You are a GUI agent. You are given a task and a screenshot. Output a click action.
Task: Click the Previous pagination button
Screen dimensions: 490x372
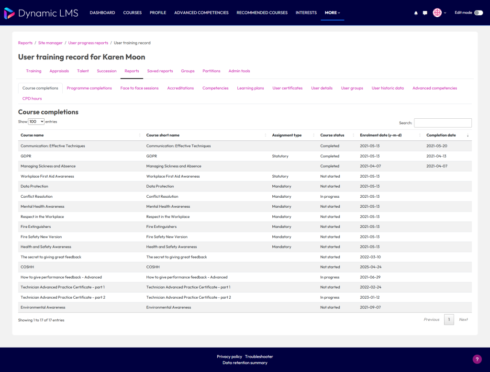[431, 319]
